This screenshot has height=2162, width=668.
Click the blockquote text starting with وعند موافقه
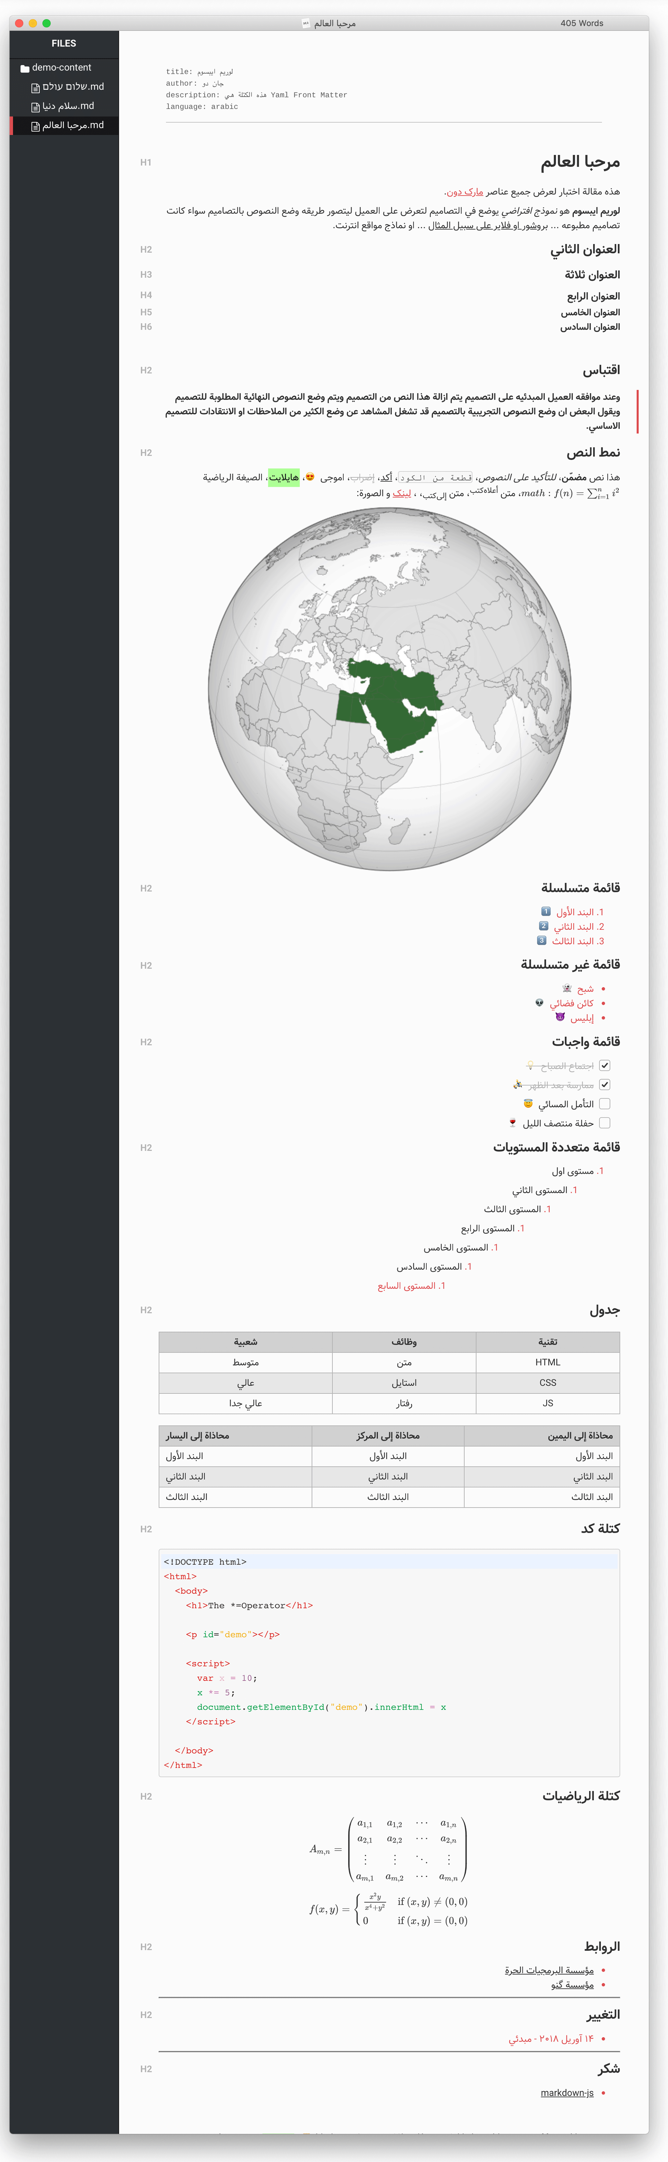click(x=392, y=411)
